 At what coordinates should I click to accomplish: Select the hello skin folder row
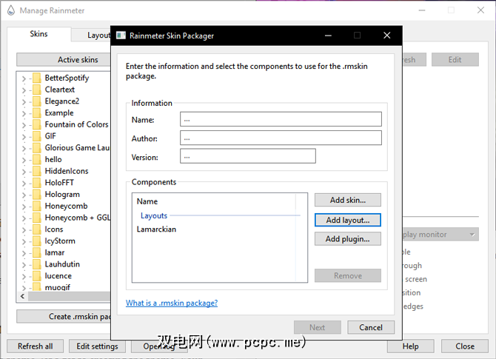pyautogui.click(x=53, y=159)
